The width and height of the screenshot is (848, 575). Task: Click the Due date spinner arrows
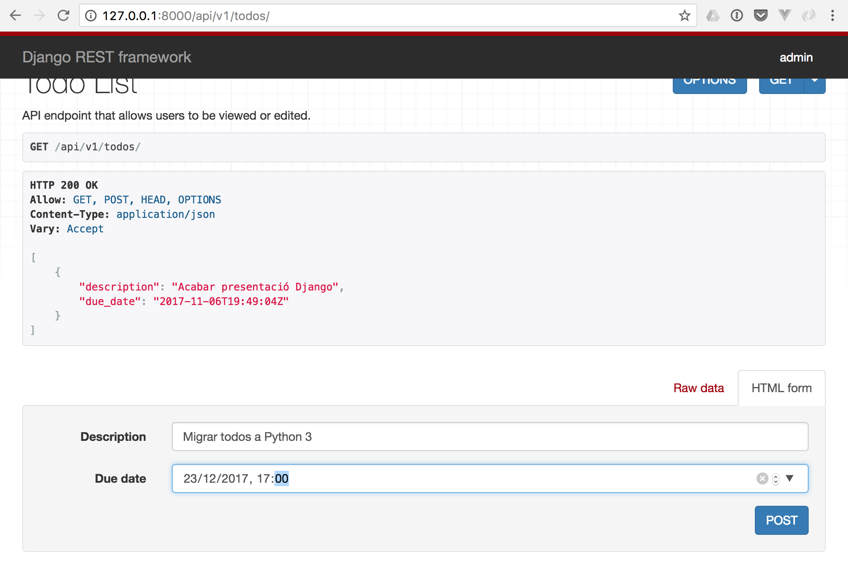pos(776,479)
